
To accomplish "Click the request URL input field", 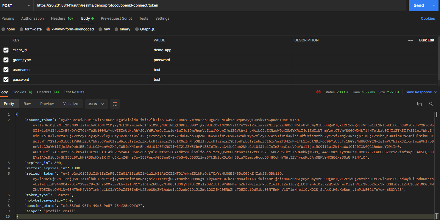I will 208,5.
